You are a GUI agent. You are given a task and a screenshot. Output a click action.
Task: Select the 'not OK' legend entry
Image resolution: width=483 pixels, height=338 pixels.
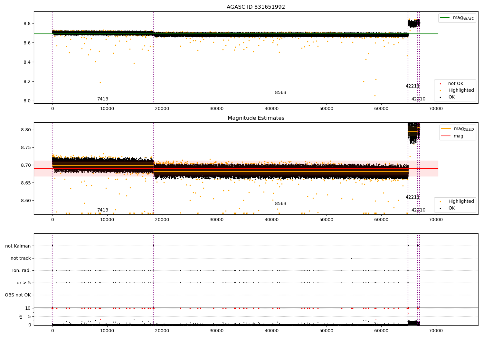(x=456, y=84)
